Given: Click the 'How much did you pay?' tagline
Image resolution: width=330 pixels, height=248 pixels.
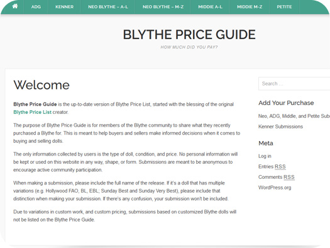Looking at the screenshot, I should [189, 47].
